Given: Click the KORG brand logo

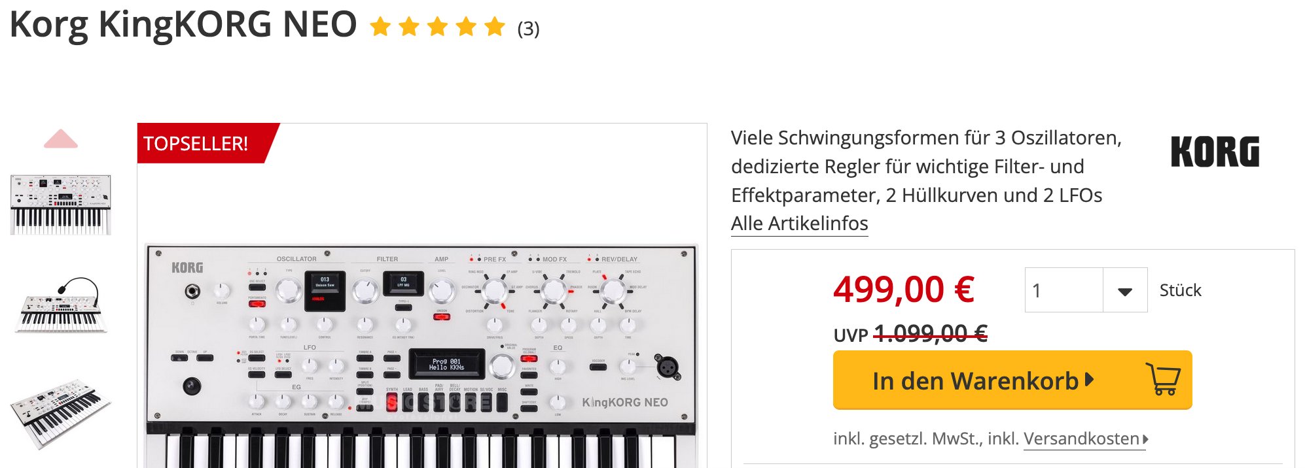Looking at the screenshot, I should 1215,152.
